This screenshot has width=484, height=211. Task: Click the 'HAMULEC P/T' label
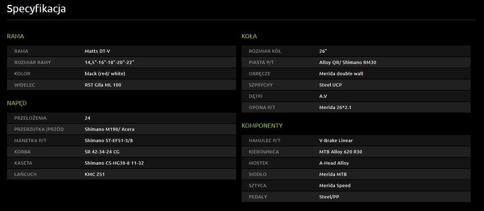(265, 141)
